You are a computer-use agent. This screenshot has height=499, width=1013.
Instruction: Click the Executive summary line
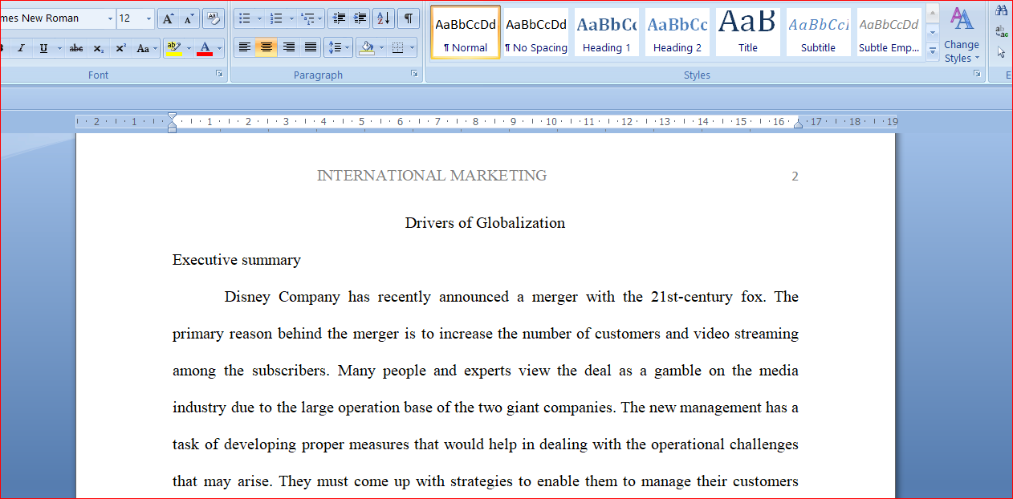coord(237,260)
